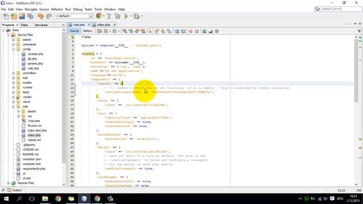Screen dimensions: 363x204
Task: Select db.php in config folder
Action: [x=32, y=59]
